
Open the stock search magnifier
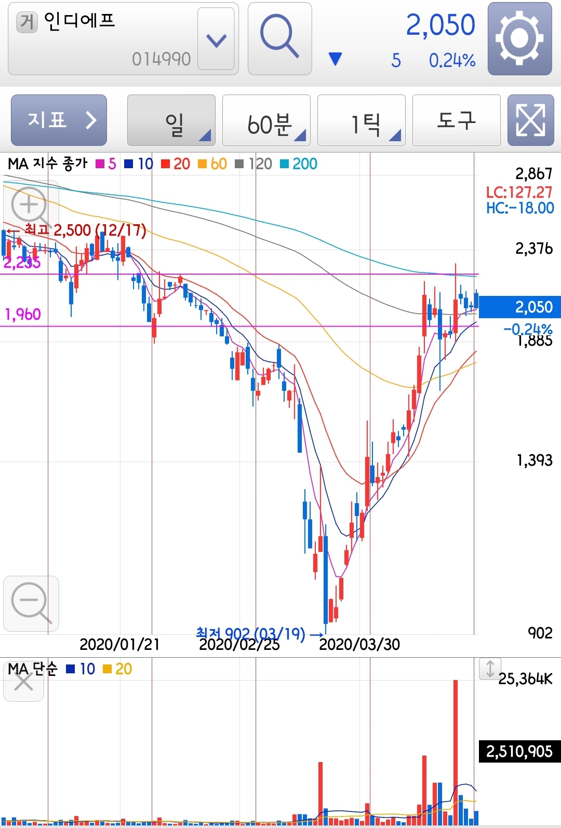pyautogui.click(x=279, y=38)
